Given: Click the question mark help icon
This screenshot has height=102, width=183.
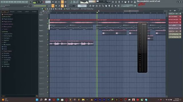Looking at the screenshot, I should tap(122, 2).
